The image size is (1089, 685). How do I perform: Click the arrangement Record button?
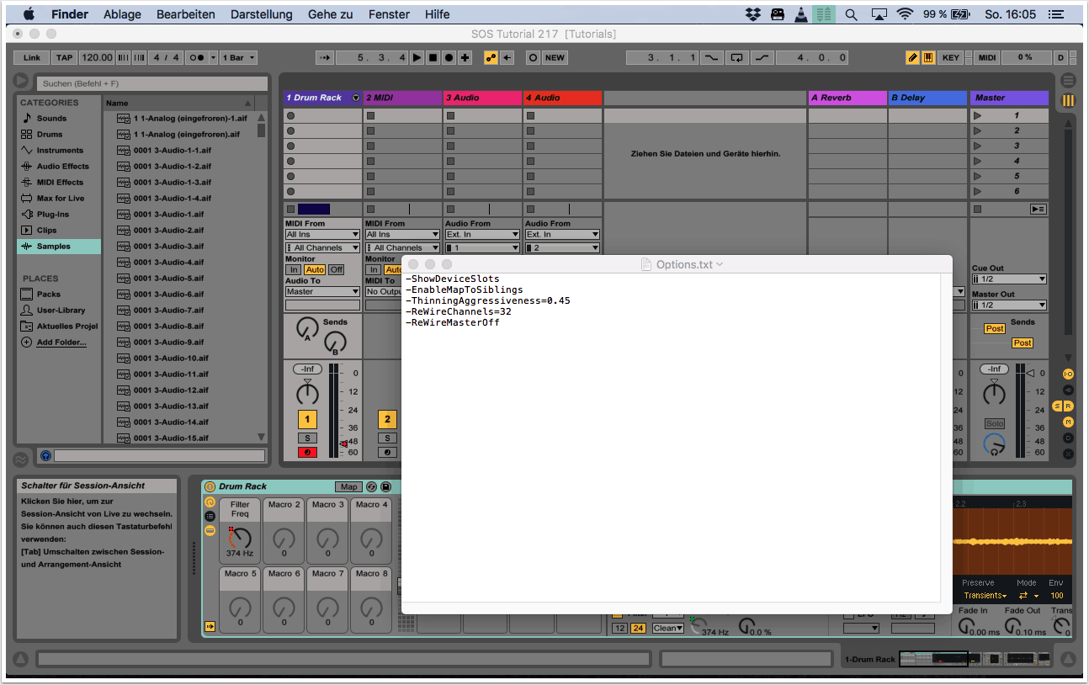pos(449,58)
